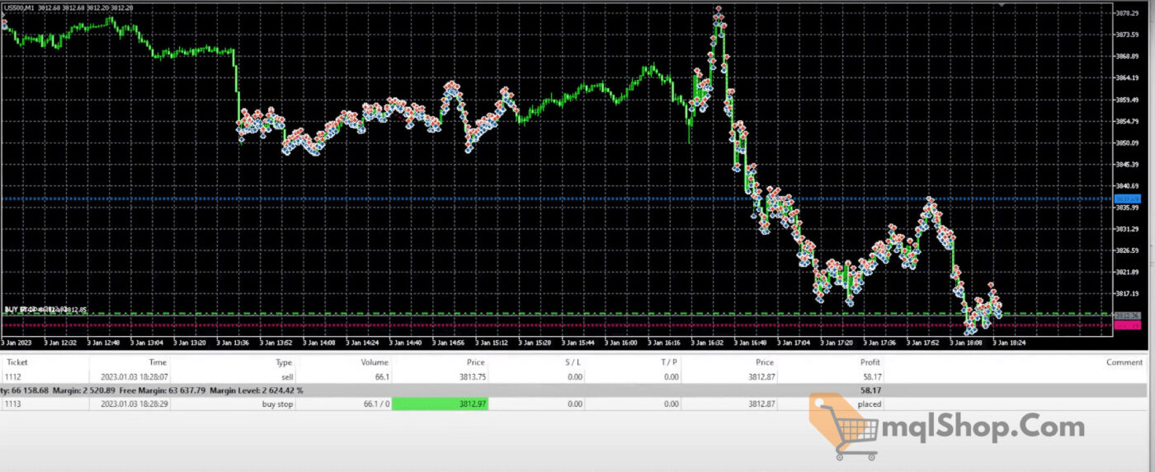Click the 'sell' type cell
The height and width of the screenshot is (472, 1155).
[287, 376]
